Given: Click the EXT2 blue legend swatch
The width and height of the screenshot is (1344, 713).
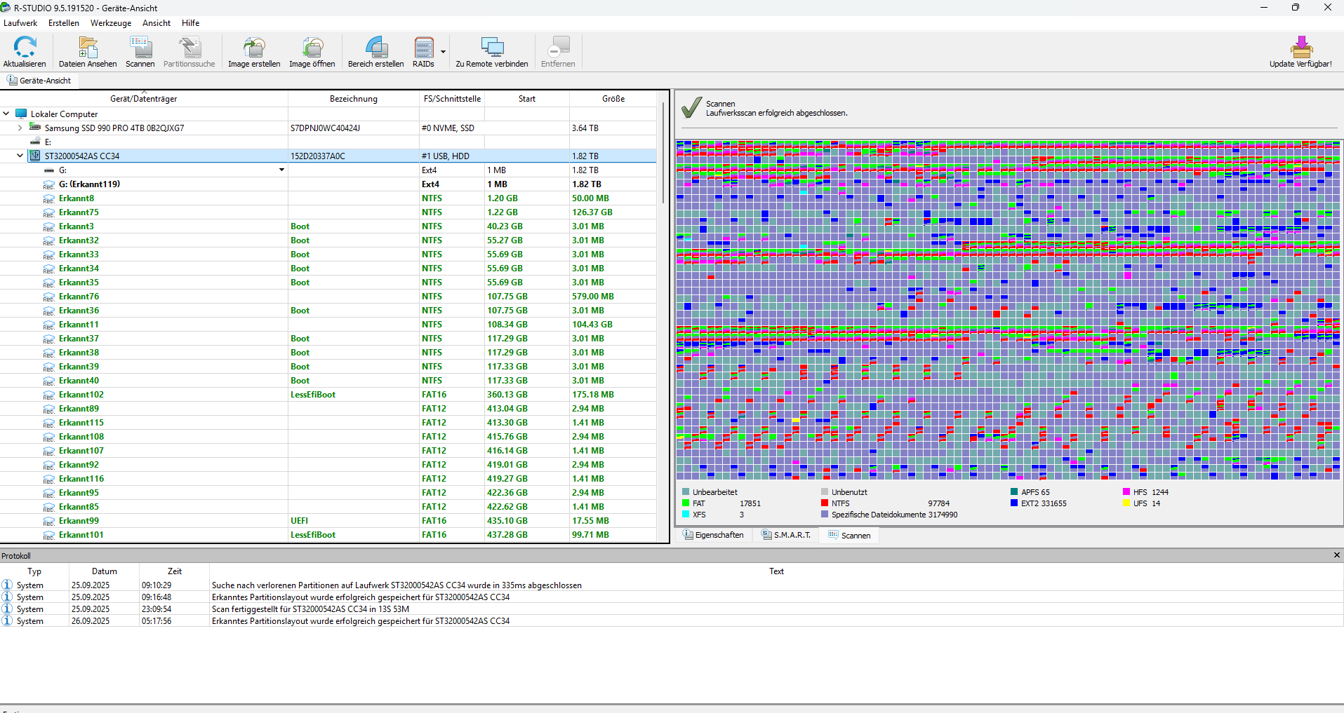Looking at the screenshot, I should [1014, 503].
